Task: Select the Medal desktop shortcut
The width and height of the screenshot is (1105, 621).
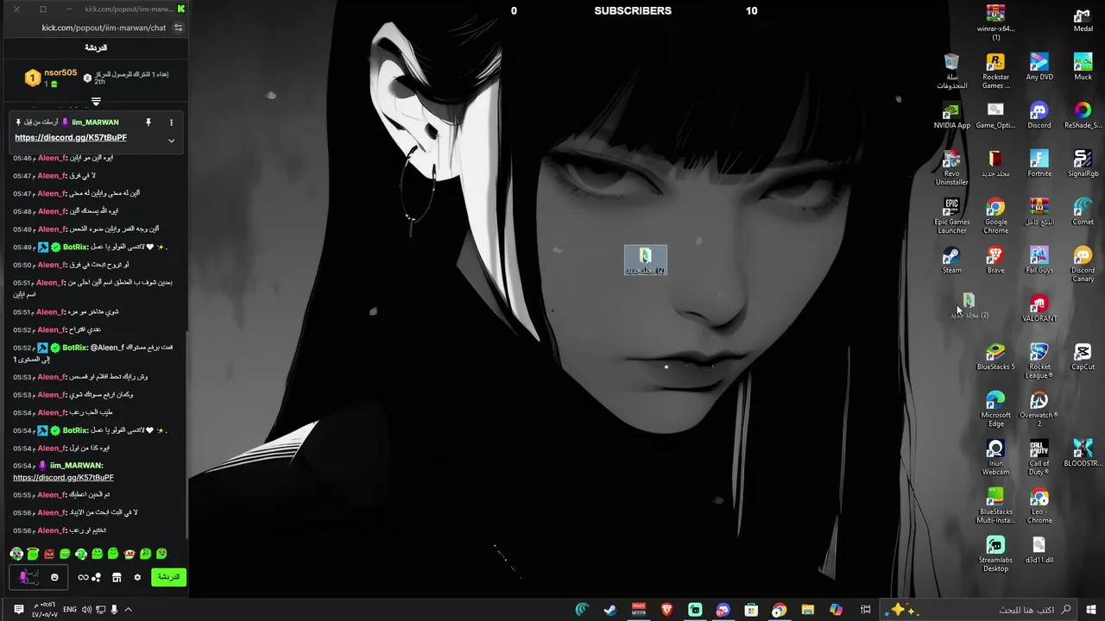Action: tap(1083, 19)
